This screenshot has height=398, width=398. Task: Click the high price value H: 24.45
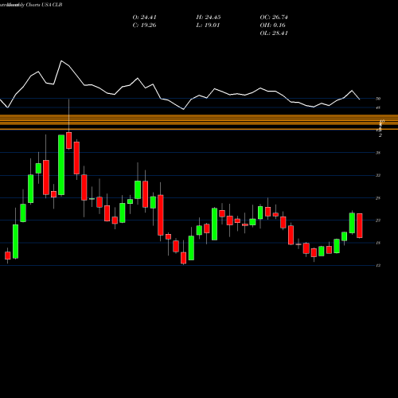209,18
